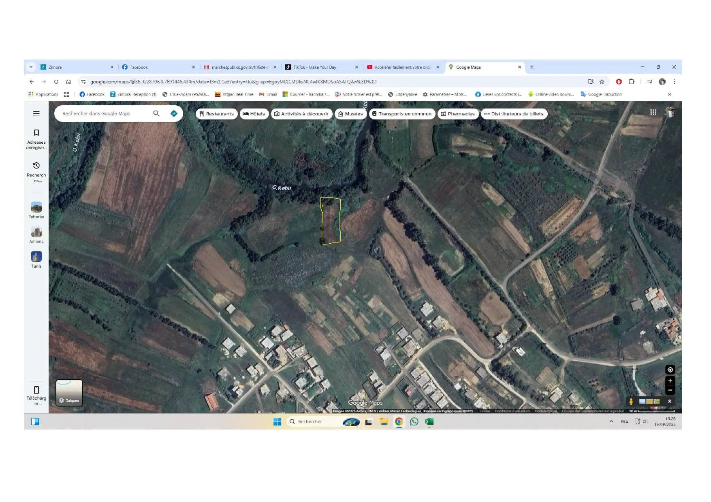This screenshot has height=502, width=711.
Task: Click the taskbar Rechercher search box
Action: coord(323,422)
